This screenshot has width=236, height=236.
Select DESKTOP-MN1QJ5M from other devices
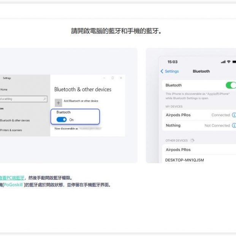tap(184, 160)
